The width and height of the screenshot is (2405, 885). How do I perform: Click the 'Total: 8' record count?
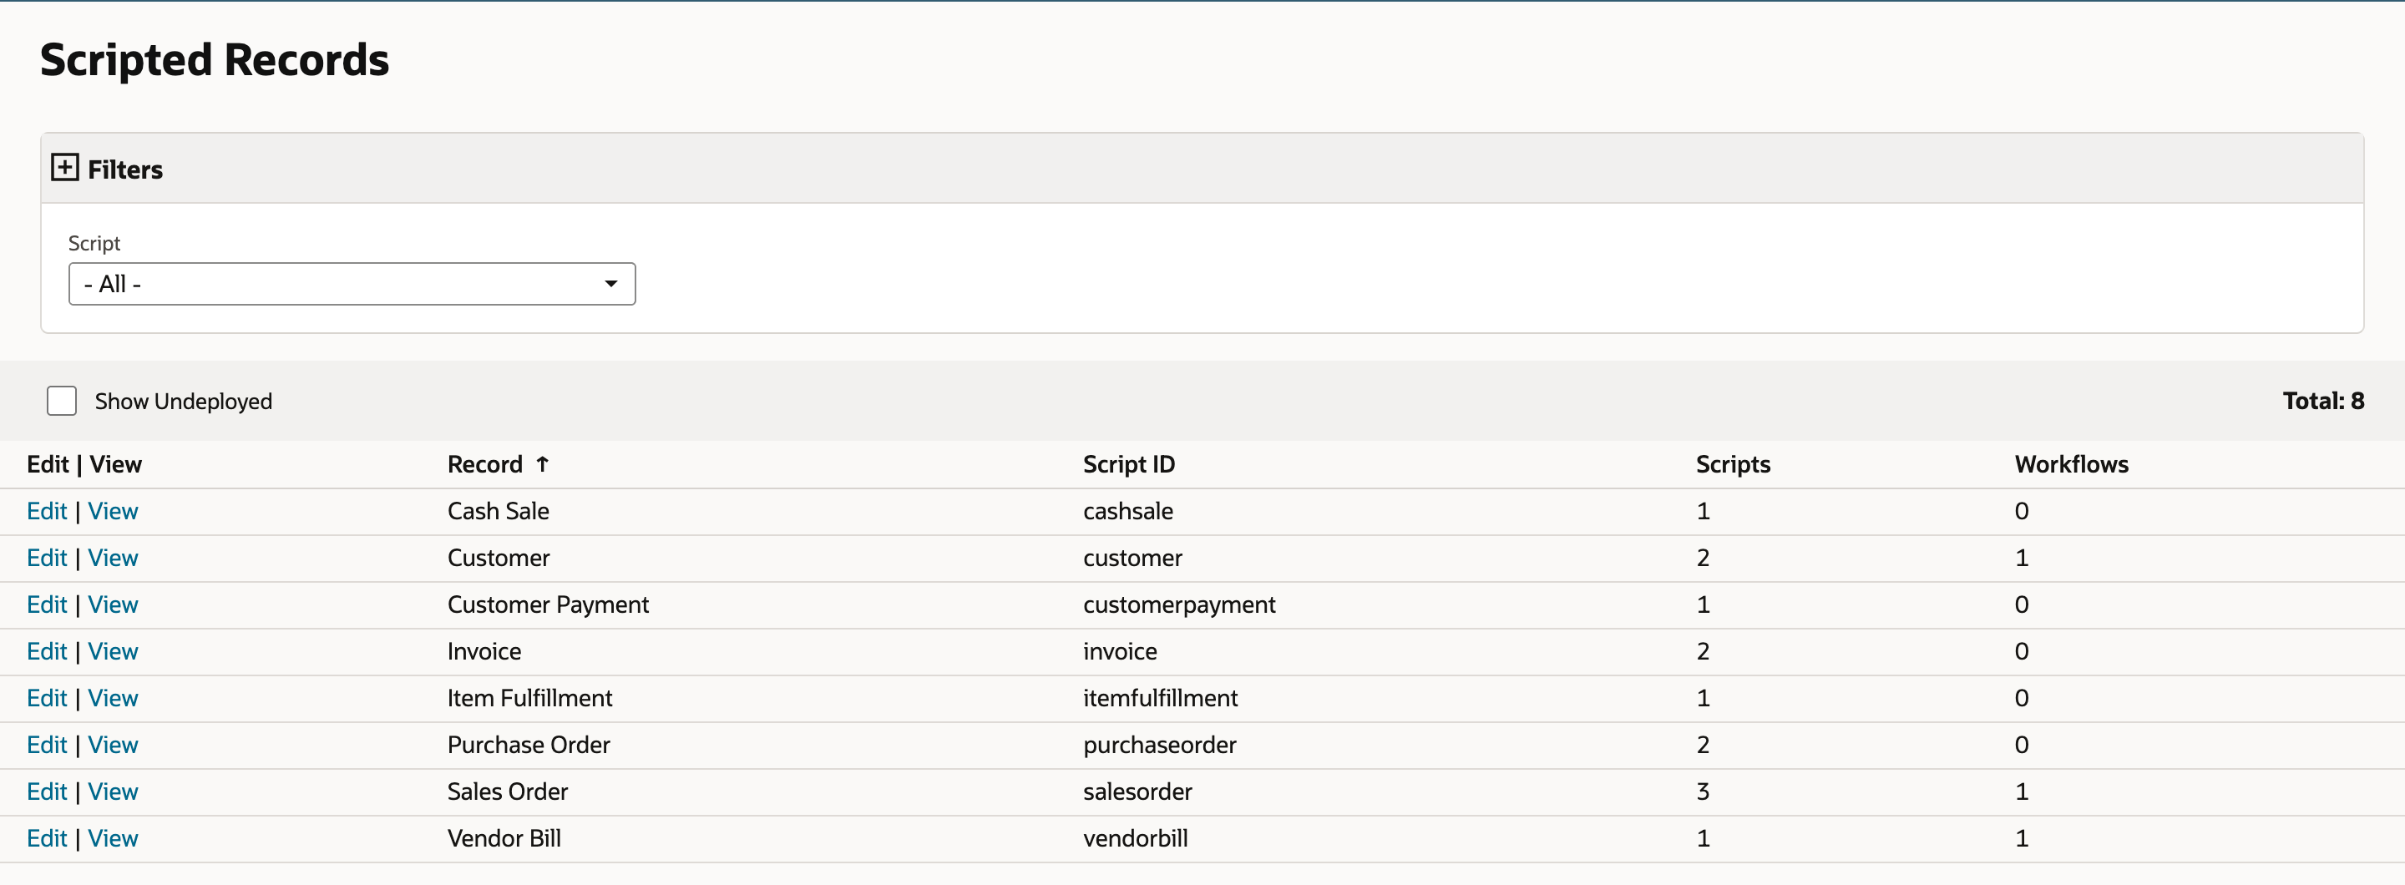[x=2323, y=402]
